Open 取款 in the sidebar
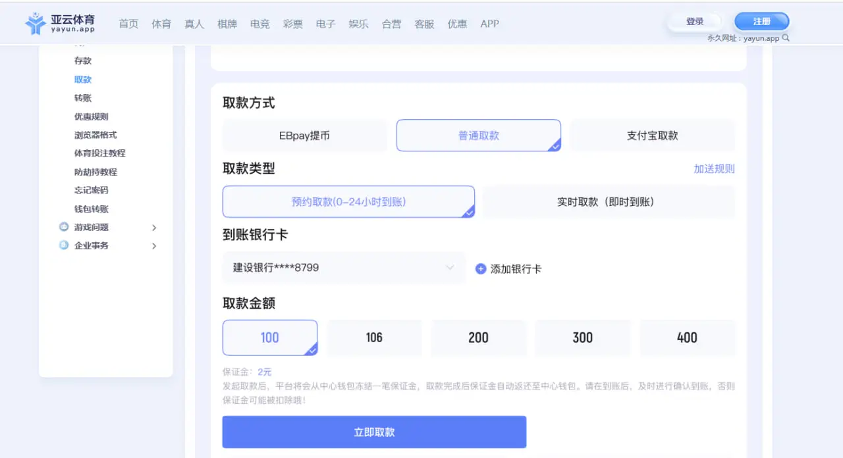 pos(83,80)
